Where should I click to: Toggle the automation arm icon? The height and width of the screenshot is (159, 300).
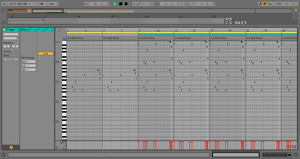[x=138, y=4]
